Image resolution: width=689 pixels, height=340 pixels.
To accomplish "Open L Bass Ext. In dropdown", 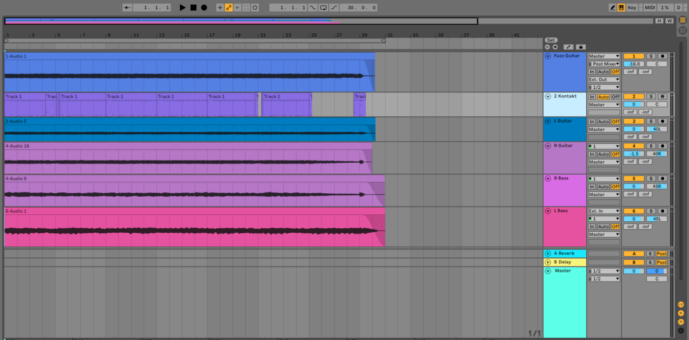I will tap(604, 211).
